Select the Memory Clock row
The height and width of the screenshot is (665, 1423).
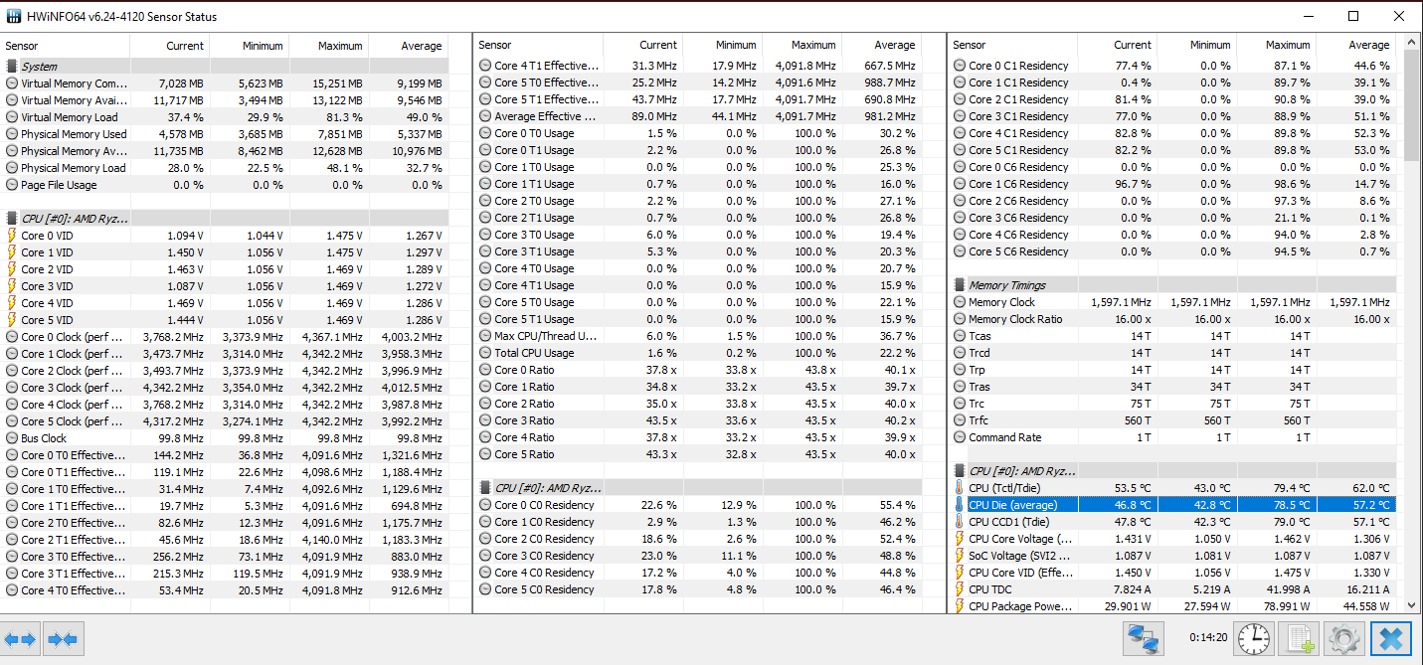[1001, 302]
